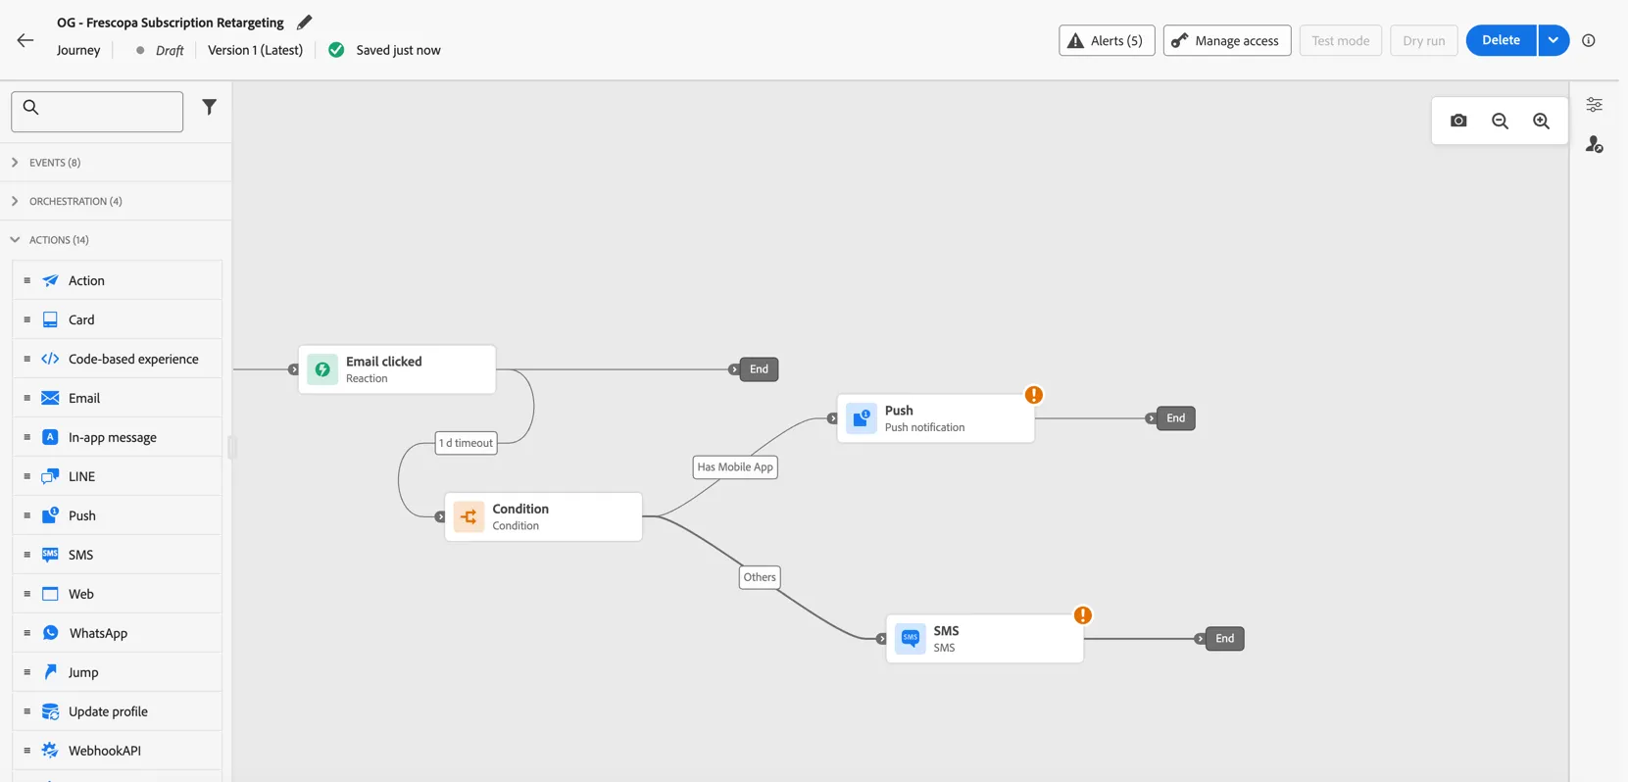Screen dimensions: 1628x782
Task: Pick the Card action from palette
Action: point(118,319)
